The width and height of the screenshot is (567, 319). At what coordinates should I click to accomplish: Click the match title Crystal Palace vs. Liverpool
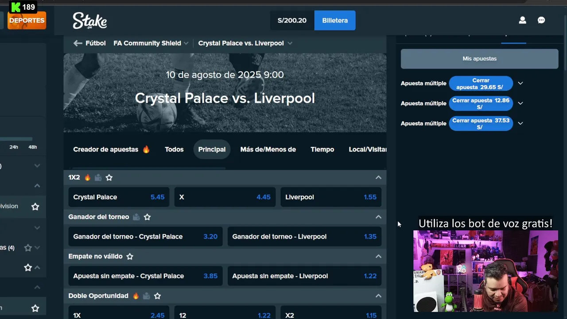[225, 98]
